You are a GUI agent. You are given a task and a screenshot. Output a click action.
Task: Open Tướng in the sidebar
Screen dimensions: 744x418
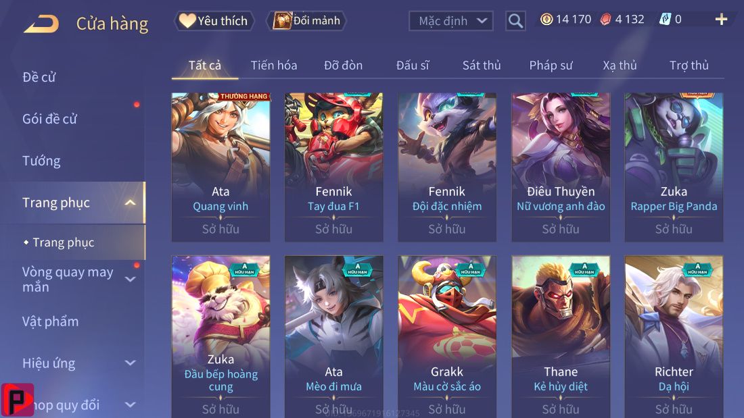click(41, 161)
